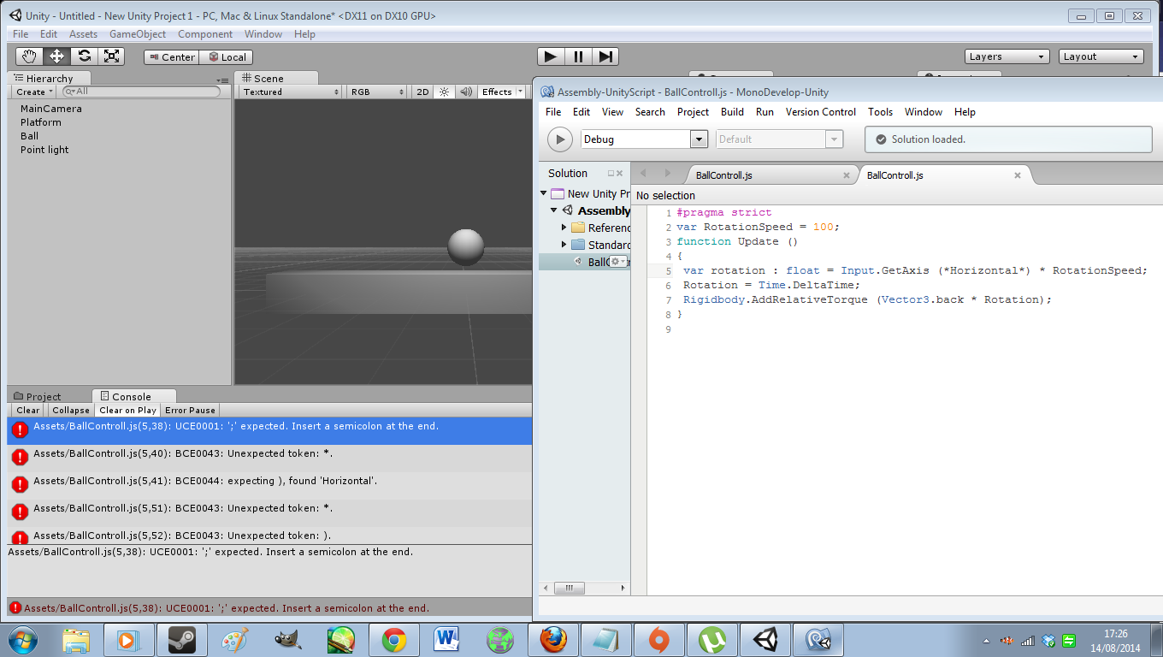Toggle 2D mode in Scene view
The width and height of the screenshot is (1163, 657).
click(x=422, y=92)
